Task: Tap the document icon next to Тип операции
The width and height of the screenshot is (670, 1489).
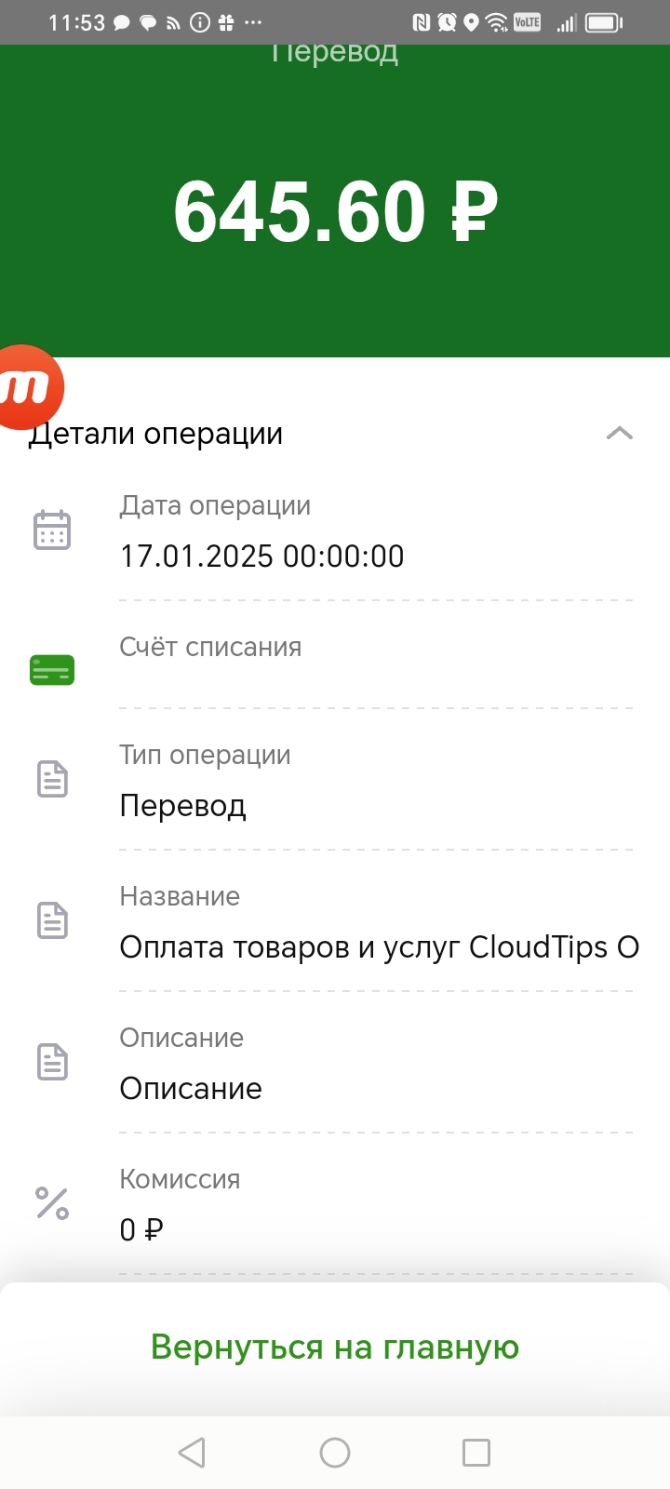Action: tap(52, 779)
